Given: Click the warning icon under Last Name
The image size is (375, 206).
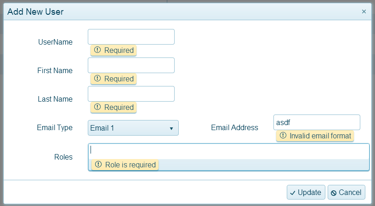Looking at the screenshot, I should click(97, 107).
